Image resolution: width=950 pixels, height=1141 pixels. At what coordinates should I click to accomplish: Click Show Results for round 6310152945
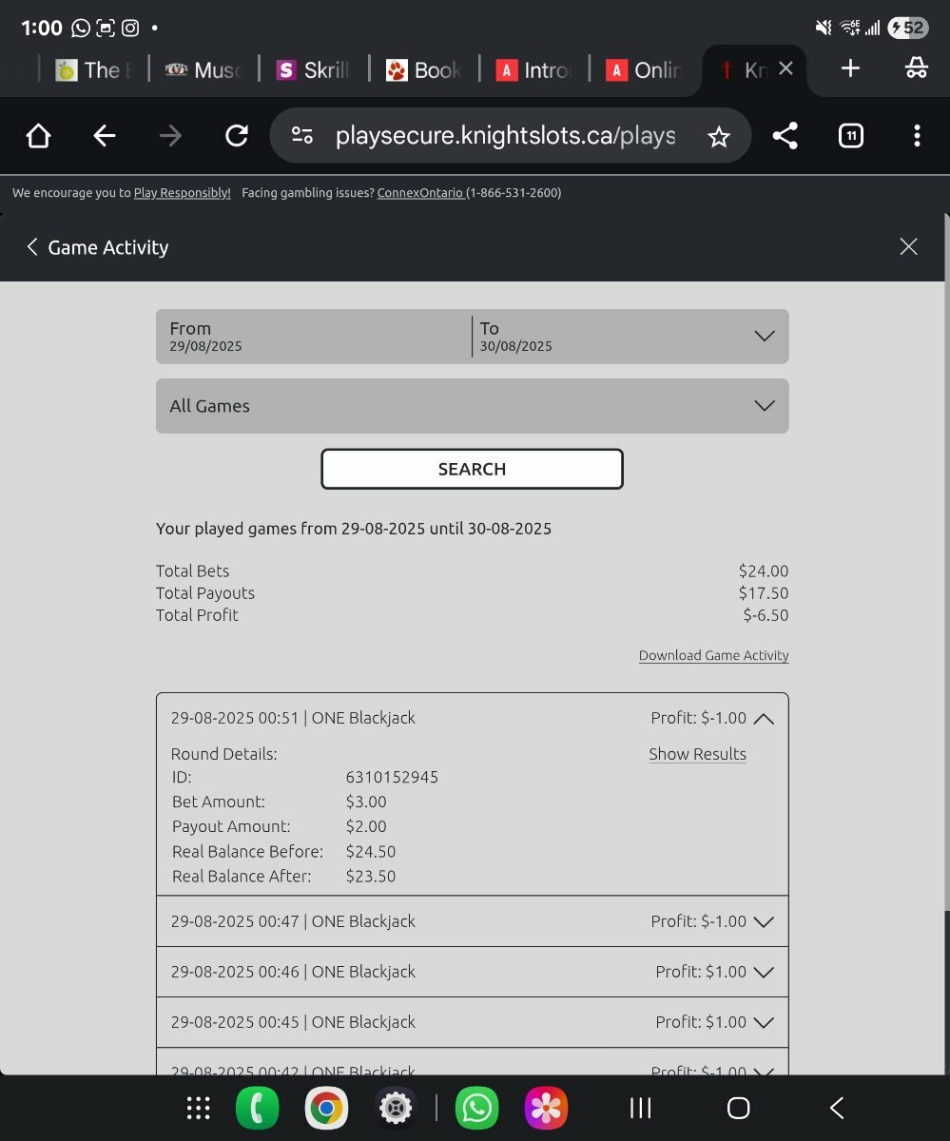click(698, 754)
